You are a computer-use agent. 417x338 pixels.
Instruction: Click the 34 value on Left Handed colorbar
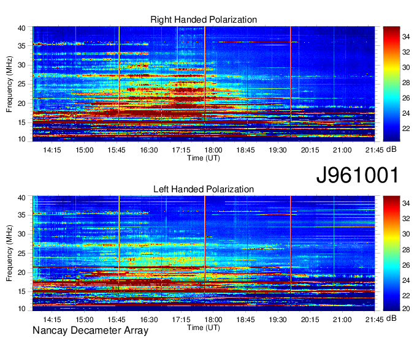(x=406, y=203)
